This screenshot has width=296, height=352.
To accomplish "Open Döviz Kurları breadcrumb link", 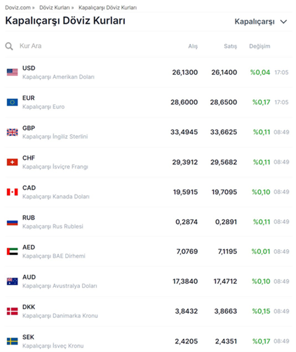I will coord(54,8).
